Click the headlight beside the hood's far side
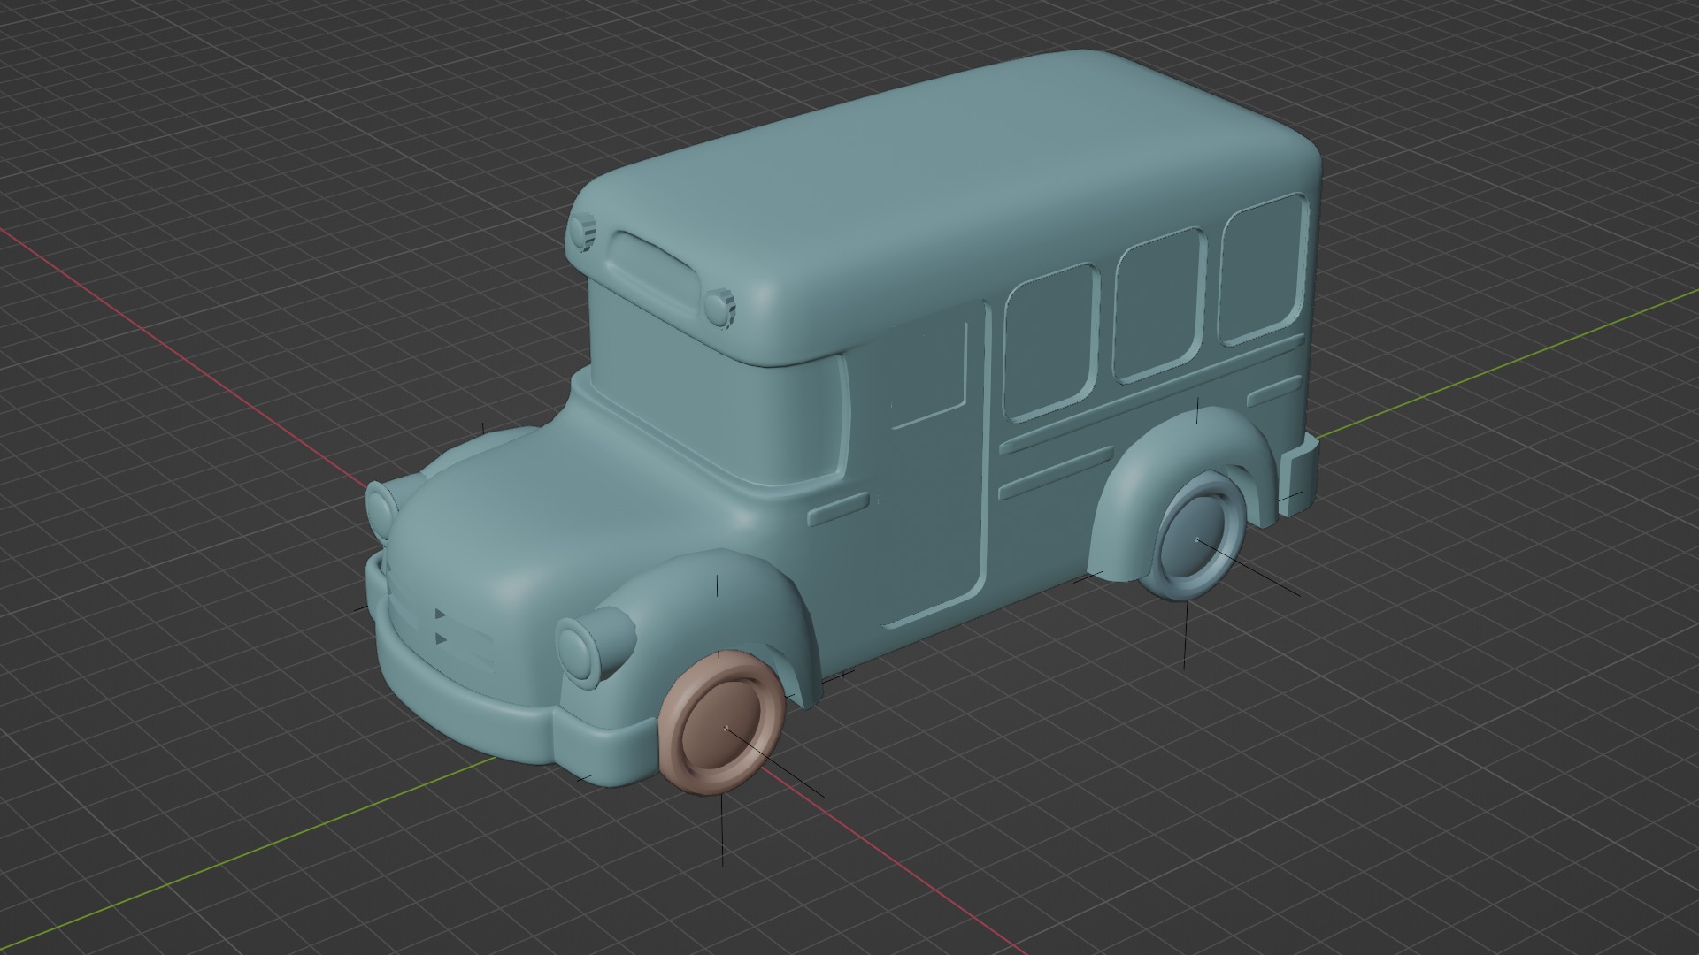Viewport: 1699px width, 955px height. click(x=381, y=510)
